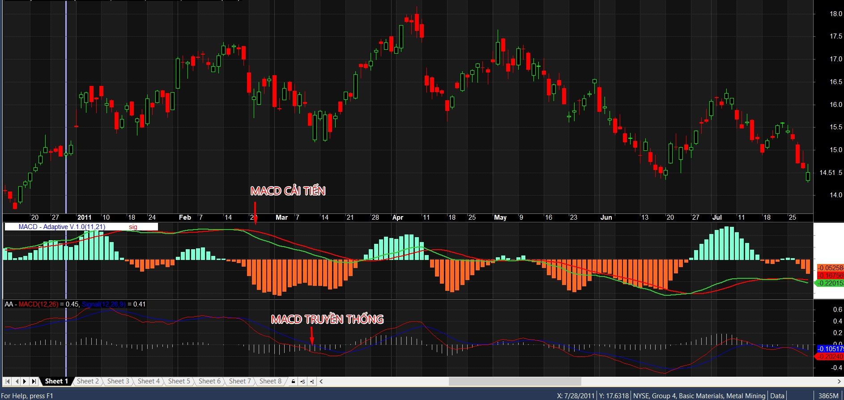Click the 'Jul' month label on the date axis

pos(717,217)
